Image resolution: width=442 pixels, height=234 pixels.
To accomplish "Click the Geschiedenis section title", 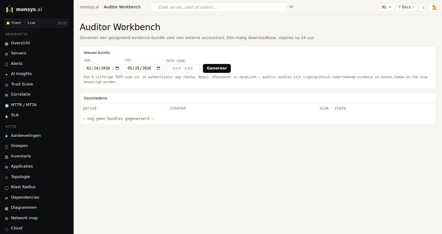I will click(x=95, y=98).
